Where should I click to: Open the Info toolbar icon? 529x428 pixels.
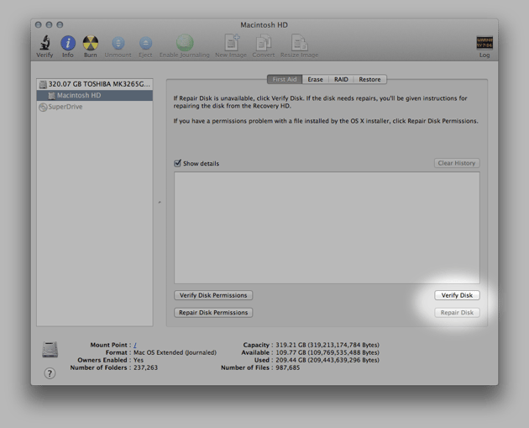[67, 46]
